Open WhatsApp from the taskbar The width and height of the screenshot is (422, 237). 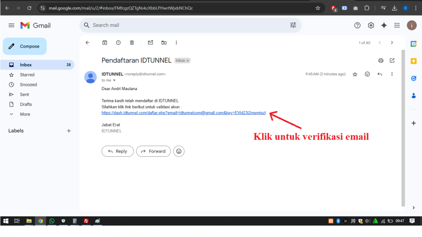pos(52,221)
